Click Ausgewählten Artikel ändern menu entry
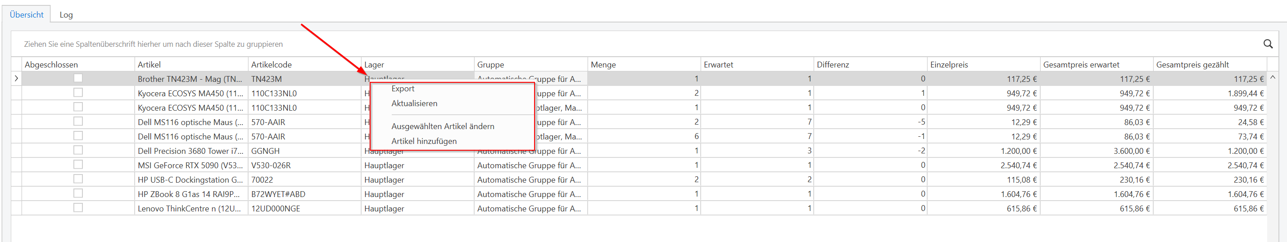Viewport: 1287px width, 242px height. [443, 126]
